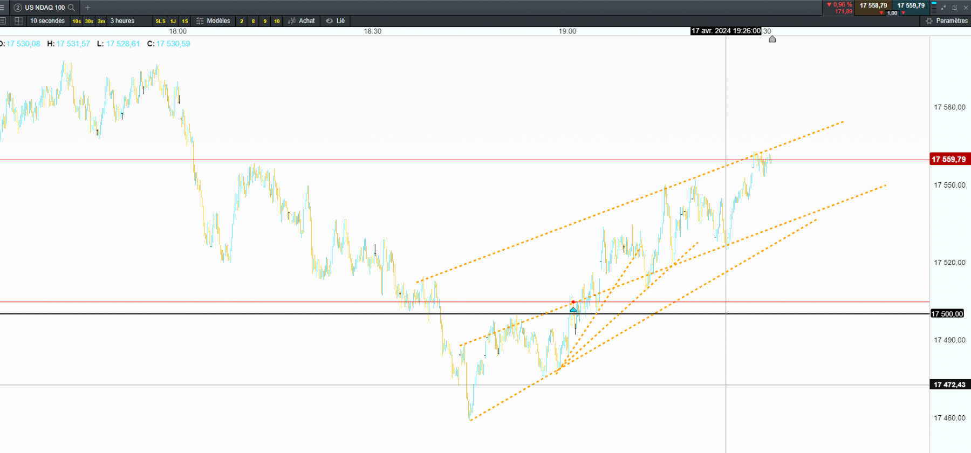Click the 17 520,00 price axis label
The height and width of the screenshot is (453, 971).
click(949, 263)
